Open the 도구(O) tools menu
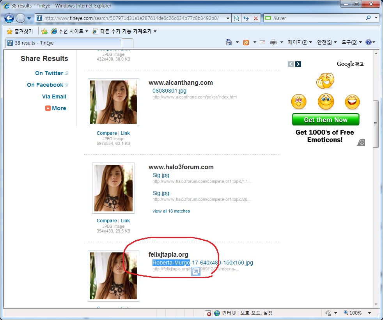 click(x=352, y=42)
